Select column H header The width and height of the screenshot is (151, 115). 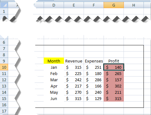[134, 5]
